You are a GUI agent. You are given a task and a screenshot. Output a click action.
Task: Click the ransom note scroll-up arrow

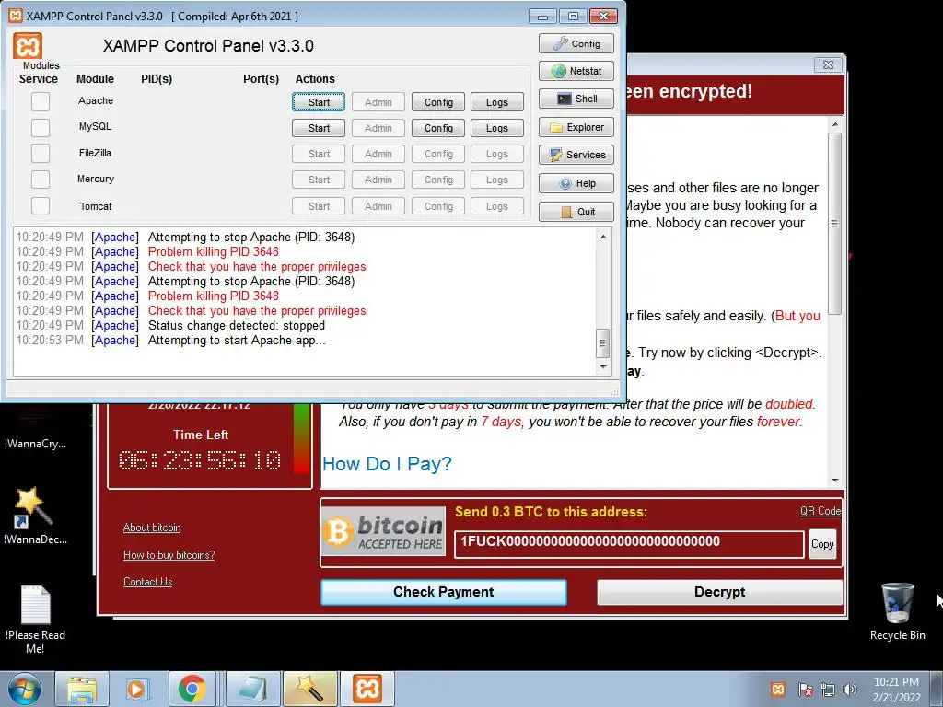[x=834, y=124]
